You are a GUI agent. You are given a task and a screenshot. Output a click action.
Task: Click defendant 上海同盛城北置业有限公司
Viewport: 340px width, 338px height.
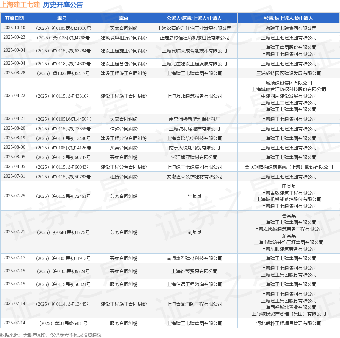point(289,307)
